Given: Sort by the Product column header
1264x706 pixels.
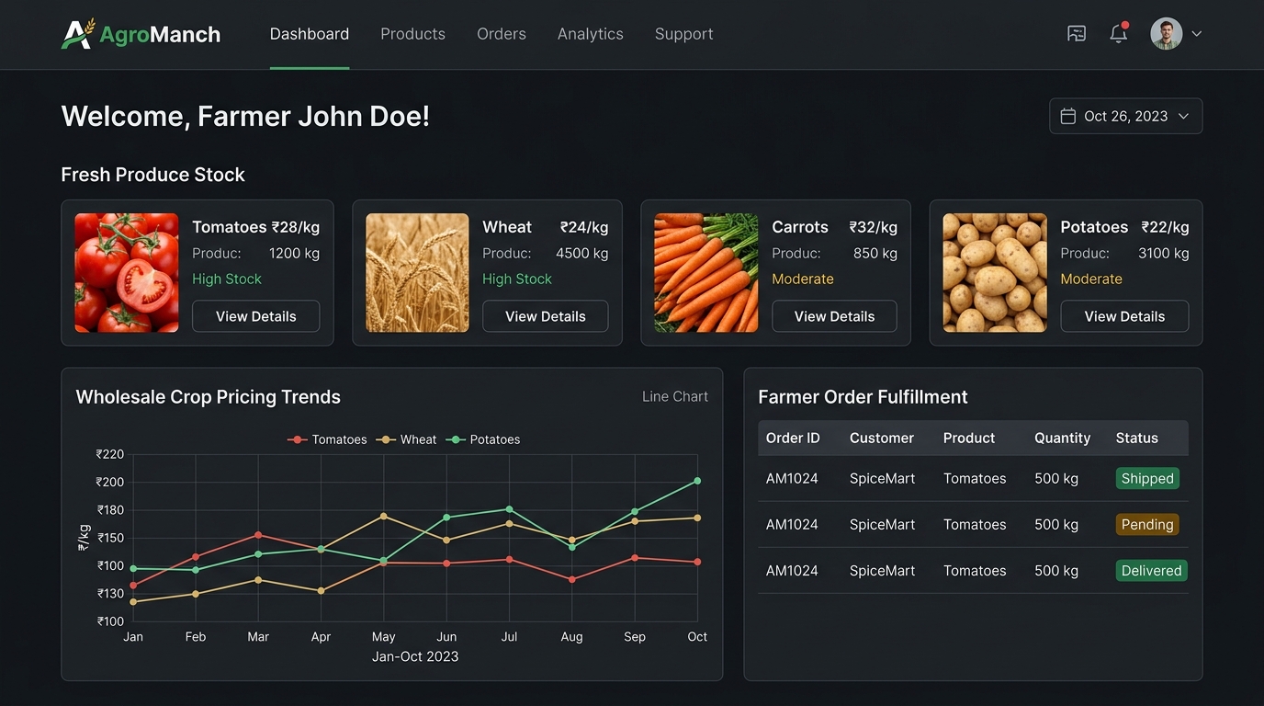Looking at the screenshot, I should tap(969, 438).
